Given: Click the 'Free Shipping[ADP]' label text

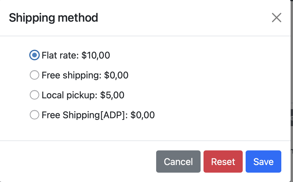Looking at the screenshot, I should coord(85,115).
